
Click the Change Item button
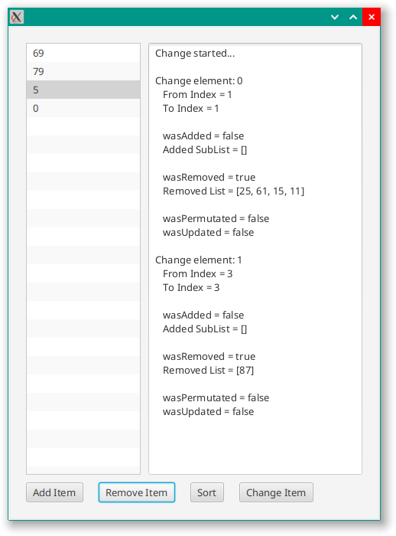[x=276, y=492]
